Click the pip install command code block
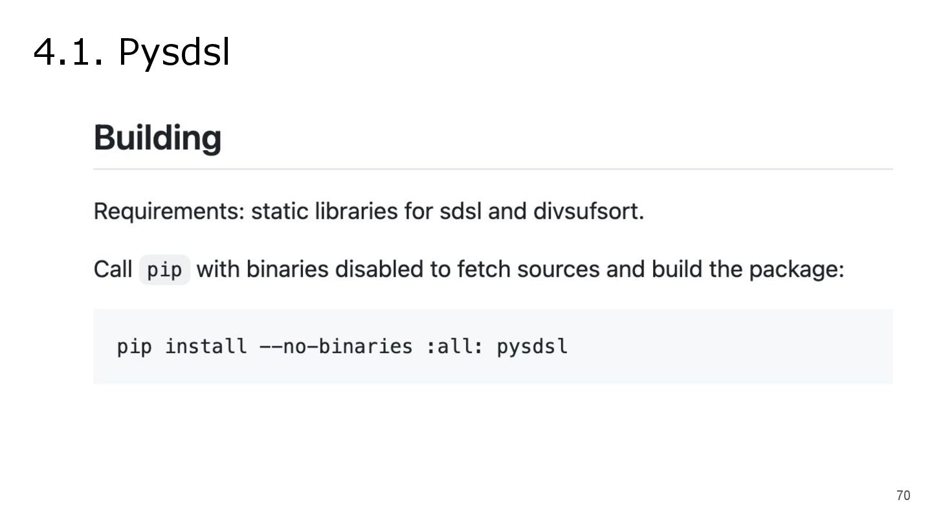 click(493, 347)
